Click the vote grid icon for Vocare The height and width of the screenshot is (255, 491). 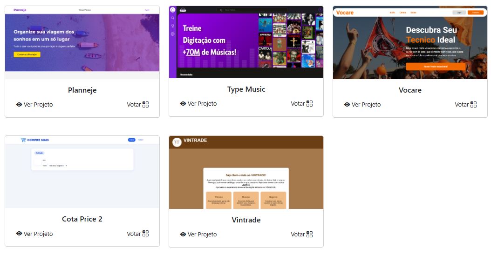(473, 105)
